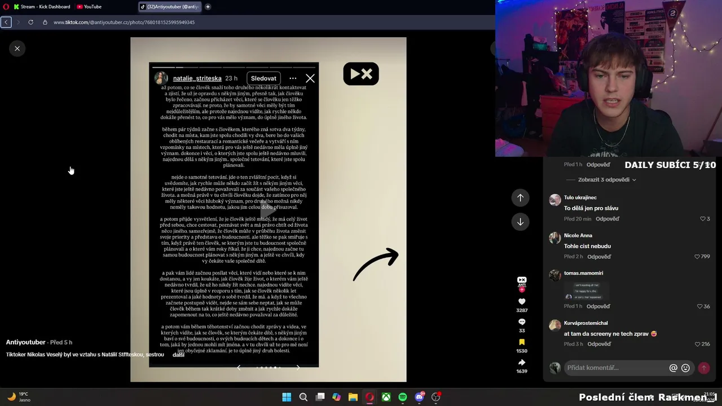This screenshot has height=406, width=722.
Task: Post comment with red send arrow
Action: (703, 368)
